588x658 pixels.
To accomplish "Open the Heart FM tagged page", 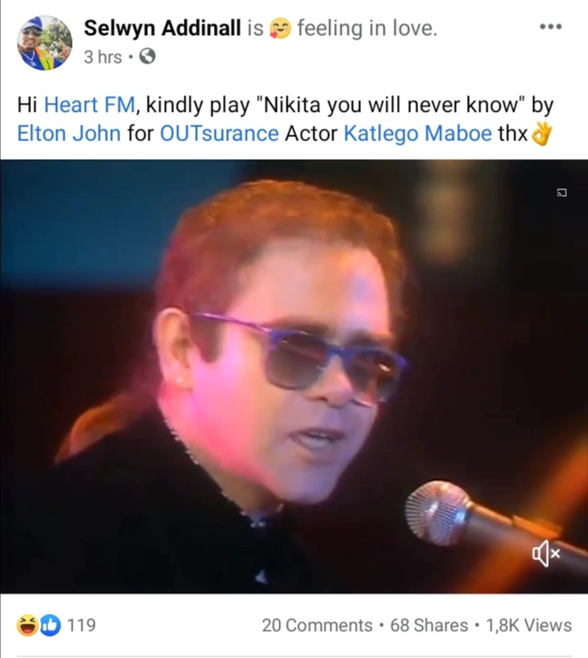I will click(x=90, y=104).
